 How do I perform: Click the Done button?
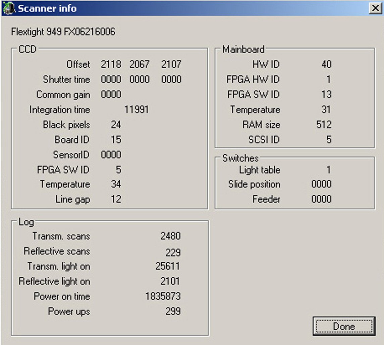click(344, 326)
